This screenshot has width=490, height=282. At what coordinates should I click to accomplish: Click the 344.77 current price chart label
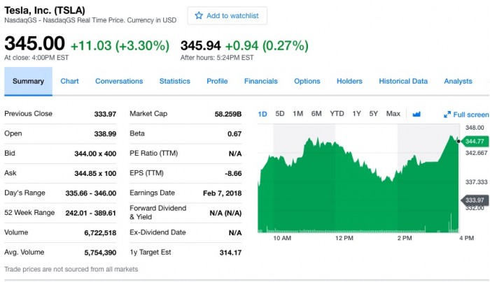pyautogui.click(x=475, y=142)
